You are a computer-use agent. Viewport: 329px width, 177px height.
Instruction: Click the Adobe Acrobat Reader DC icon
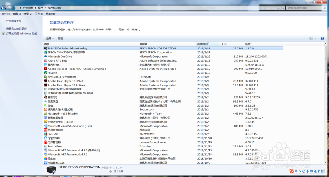pos(45,69)
